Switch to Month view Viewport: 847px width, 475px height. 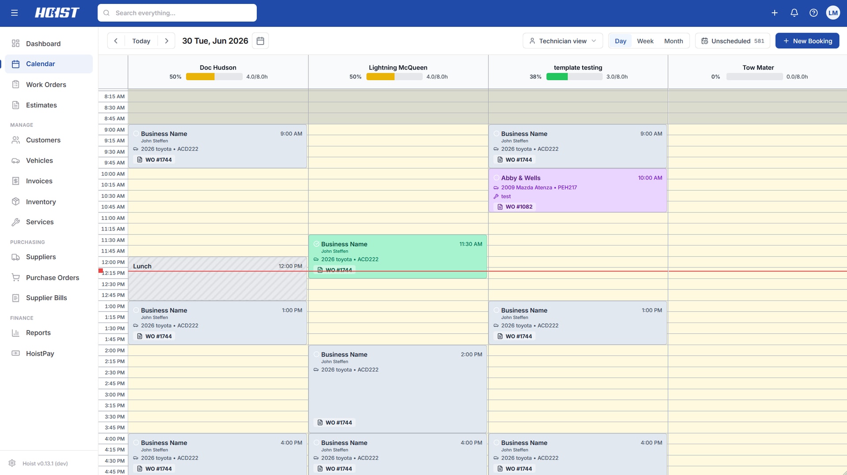(x=673, y=41)
